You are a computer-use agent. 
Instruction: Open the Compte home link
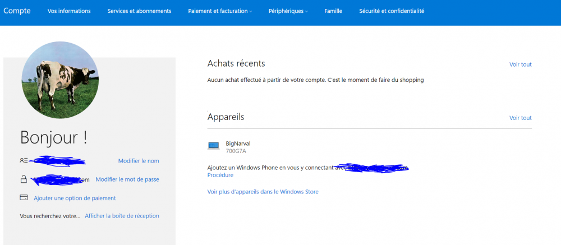pyautogui.click(x=17, y=11)
